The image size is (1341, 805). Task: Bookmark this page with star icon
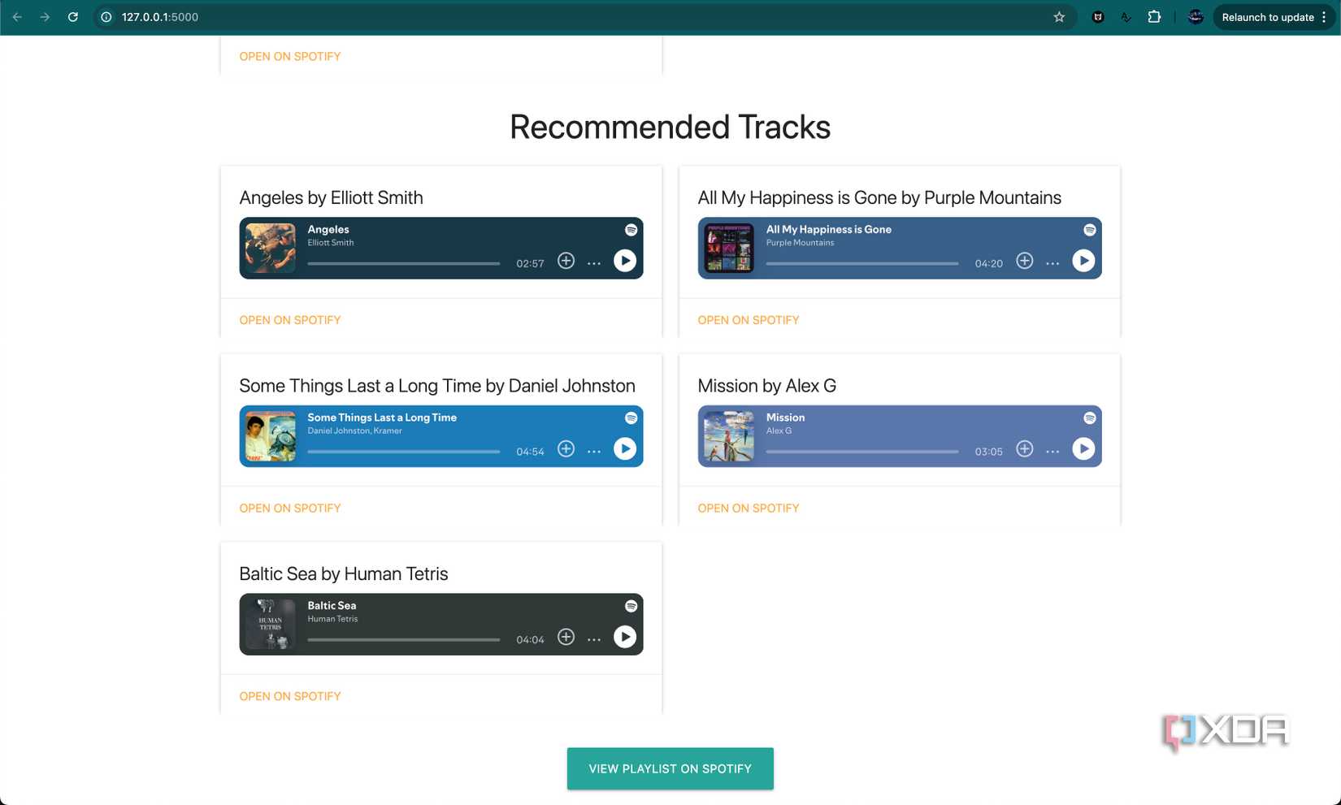tap(1059, 17)
